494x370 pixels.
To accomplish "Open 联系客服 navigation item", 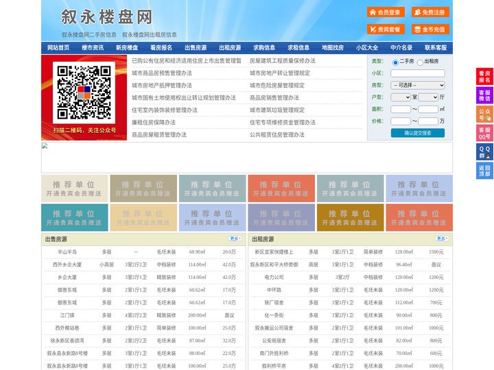I will (436, 48).
